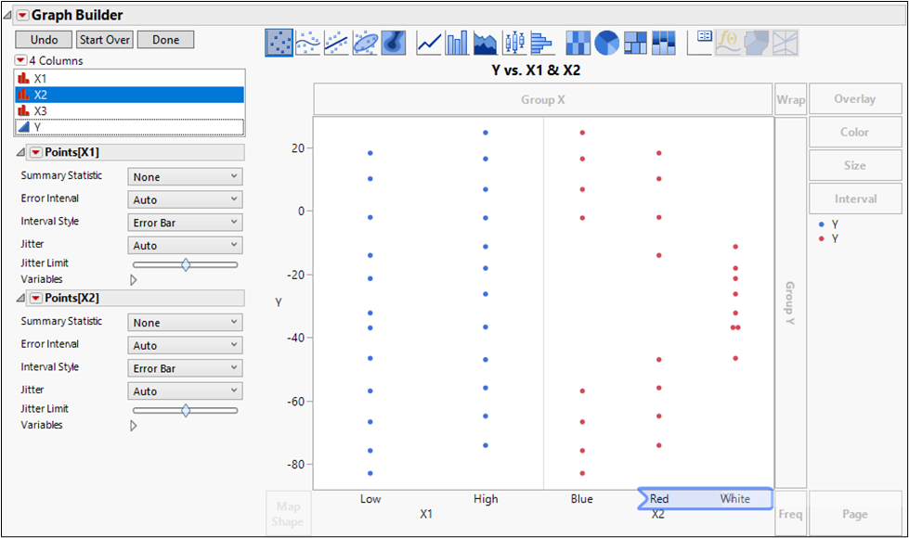909x538 pixels.
Task: Click the Start Over button
Action: point(105,39)
